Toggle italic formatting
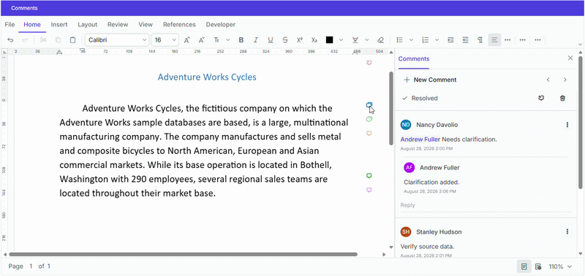 click(x=255, y=40)
